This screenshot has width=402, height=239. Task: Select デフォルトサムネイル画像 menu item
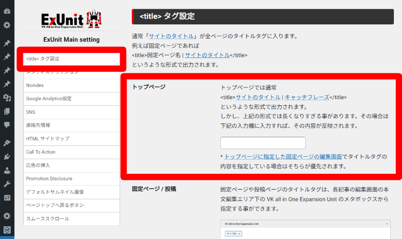pos(72,192)
